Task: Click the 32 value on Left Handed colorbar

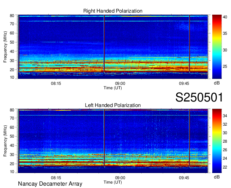Action: [x=225, y=124]
